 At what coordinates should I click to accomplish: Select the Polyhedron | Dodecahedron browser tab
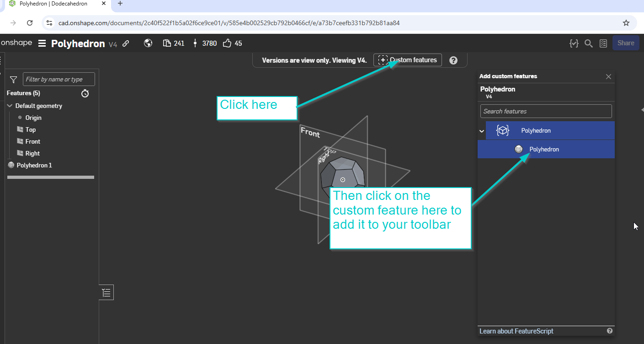[x=54, y=4]
